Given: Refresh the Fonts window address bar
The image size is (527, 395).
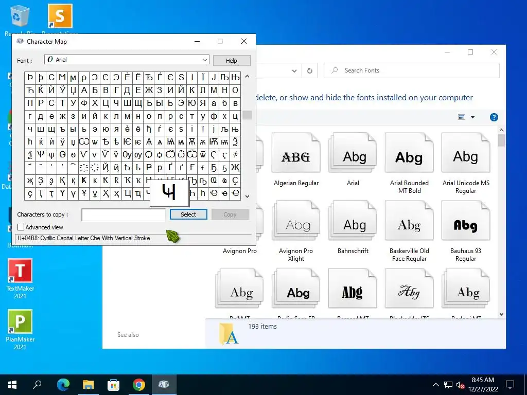Looking at the screenshot, I should [309, 70].
